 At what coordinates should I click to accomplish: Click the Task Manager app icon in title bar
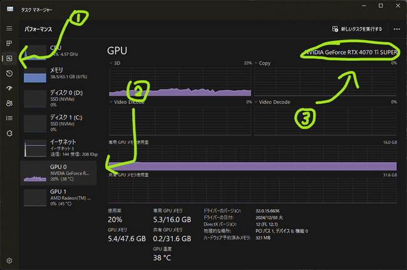pyautogui.click(x=10, y=9)
